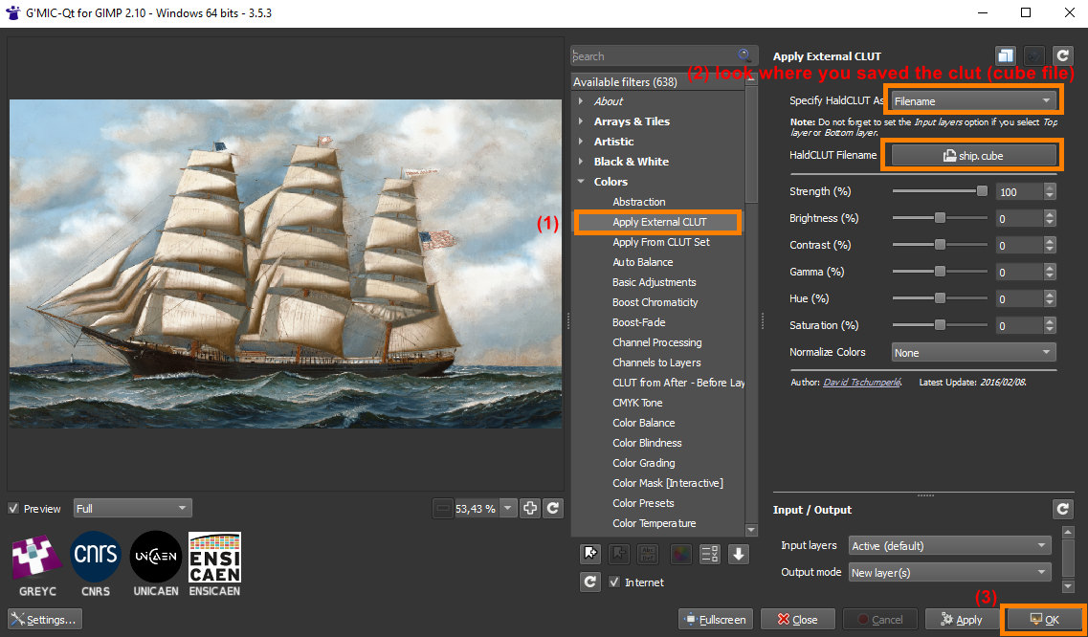The width and height of the screenshot is (1088, 637).
Task: Expand the Artistic category
Action: (581, 142)
